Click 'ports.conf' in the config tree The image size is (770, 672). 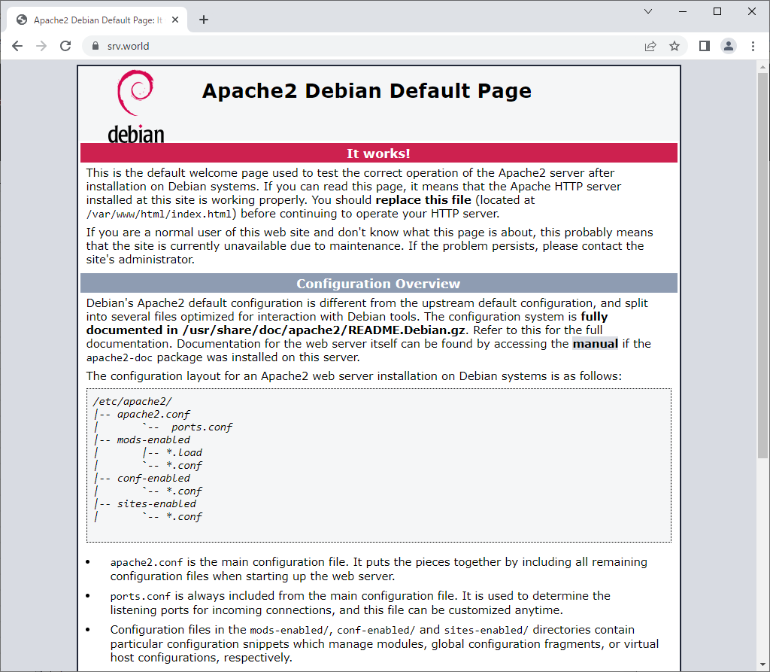click(202, 427)
